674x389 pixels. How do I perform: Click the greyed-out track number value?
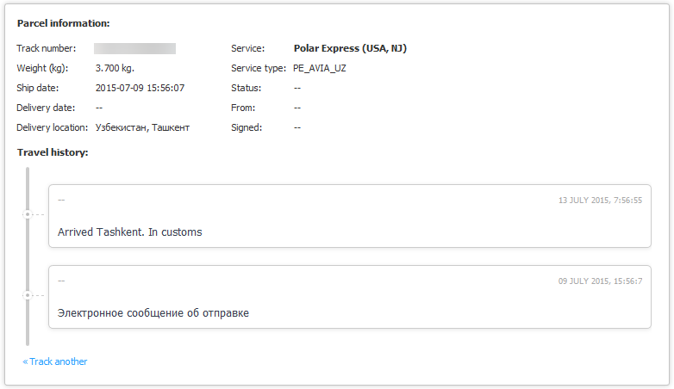click(134, 48)
